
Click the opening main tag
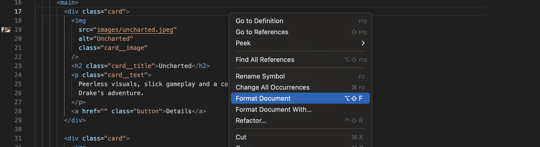pyautogui.click(x=68, y=3)
